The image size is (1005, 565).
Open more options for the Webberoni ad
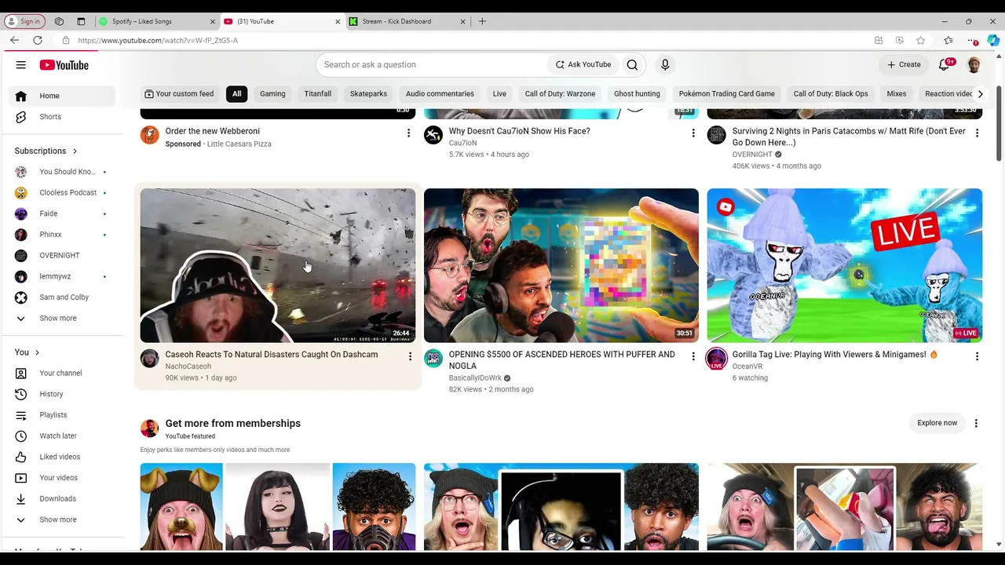(408, 133)
